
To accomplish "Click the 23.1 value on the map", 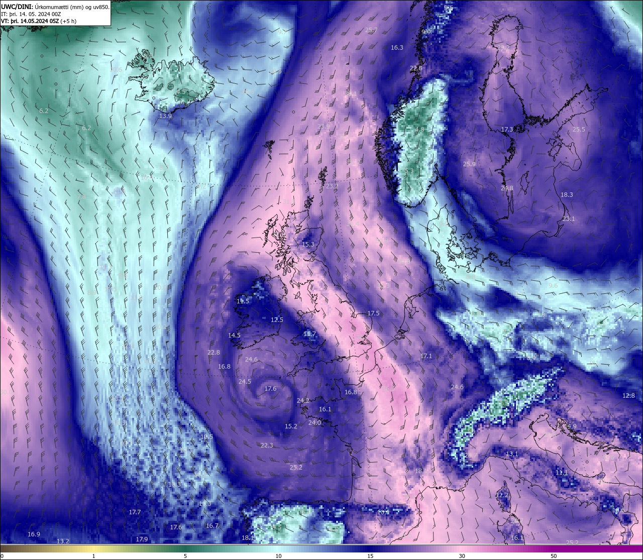I will (569, 219).
